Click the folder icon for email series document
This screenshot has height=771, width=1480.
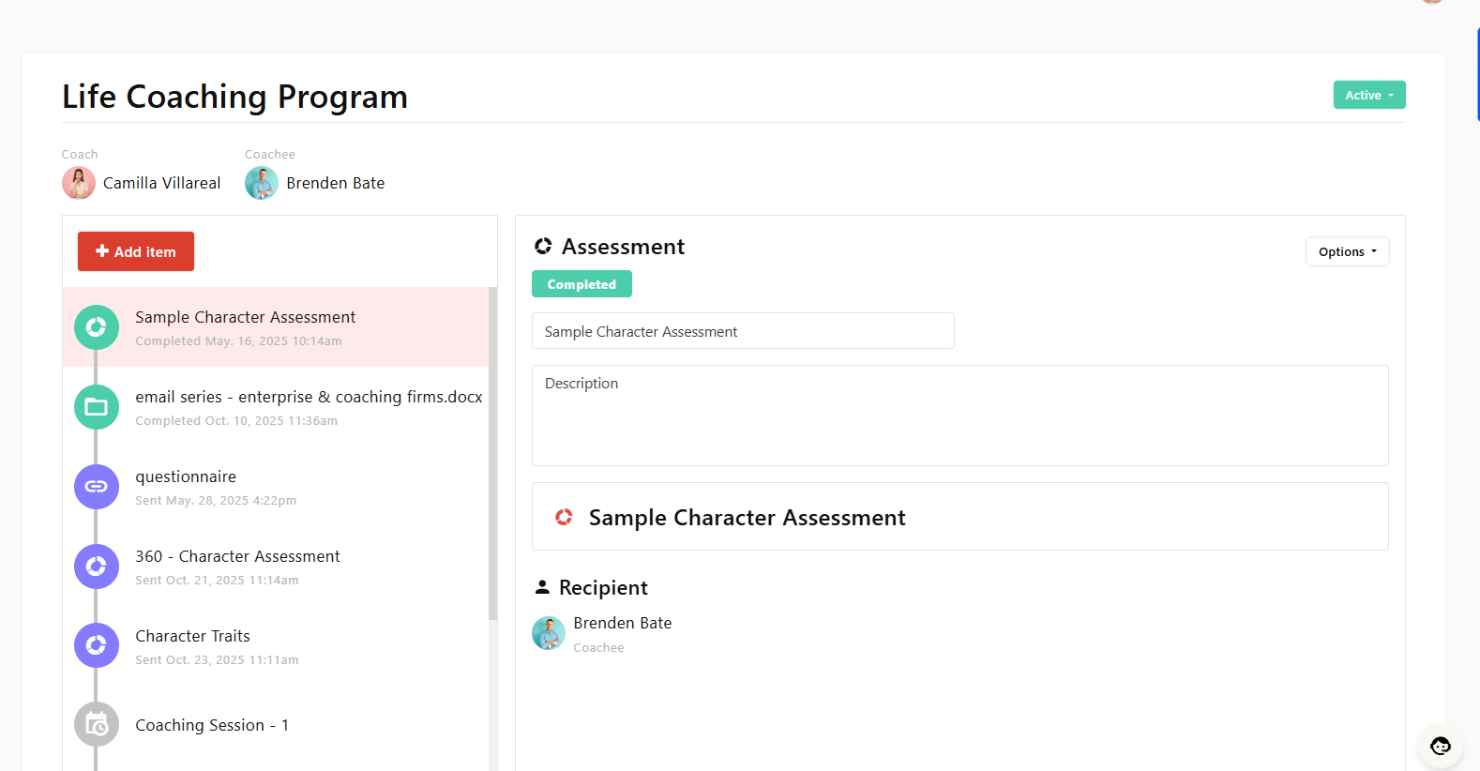96,407
